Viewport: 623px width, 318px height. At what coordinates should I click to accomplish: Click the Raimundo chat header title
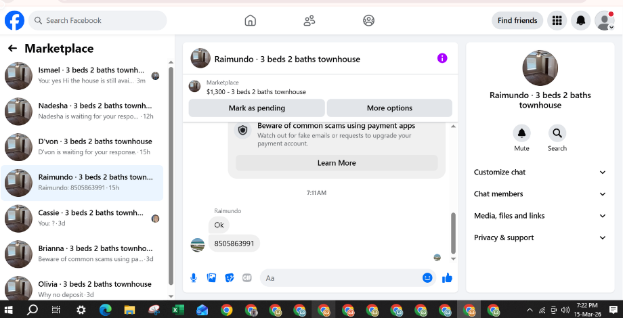pos(287,59)
